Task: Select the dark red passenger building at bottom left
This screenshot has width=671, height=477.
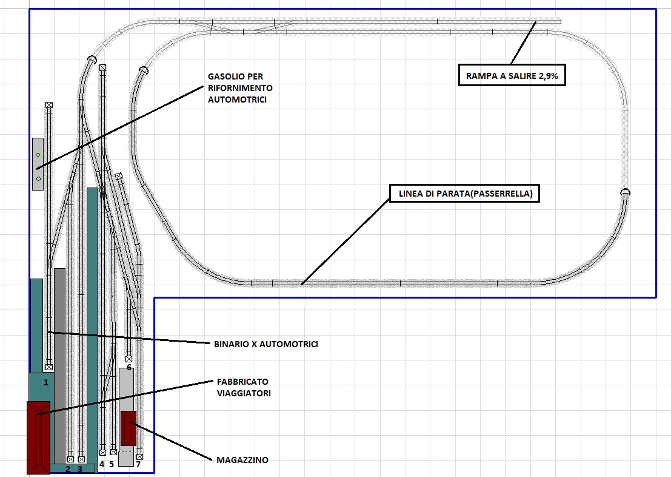Action: pos(38,437)
